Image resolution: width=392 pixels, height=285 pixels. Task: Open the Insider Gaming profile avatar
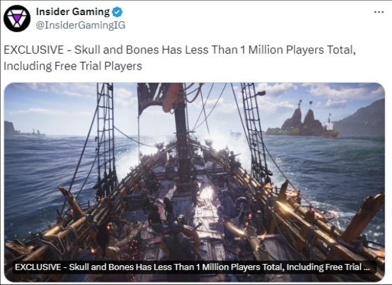tap(17, 18)
